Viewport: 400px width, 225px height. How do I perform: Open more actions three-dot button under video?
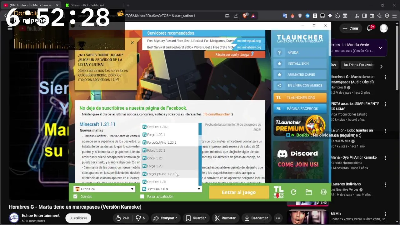pyautogui.click(x=278, y=218)
